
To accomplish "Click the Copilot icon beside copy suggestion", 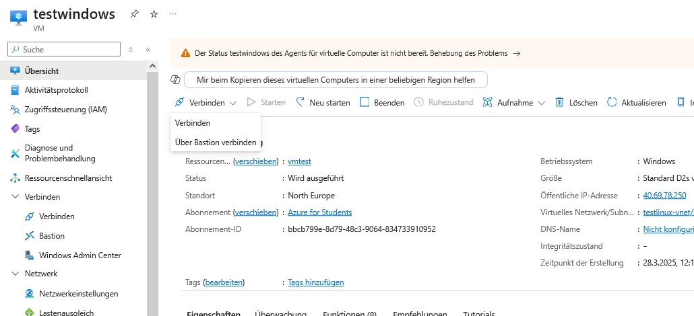I will point(176,80).
